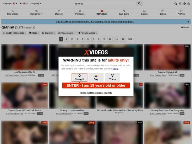192x144 pixels.
Task: Click the XVIDEOS logo in the dialog
Action: pyautogui.click(x=96, y=52)
